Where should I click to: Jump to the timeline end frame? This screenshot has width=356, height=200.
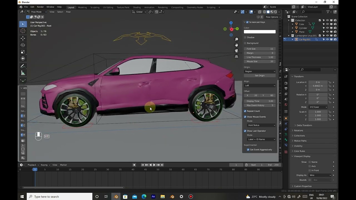(x=162, y=165)
